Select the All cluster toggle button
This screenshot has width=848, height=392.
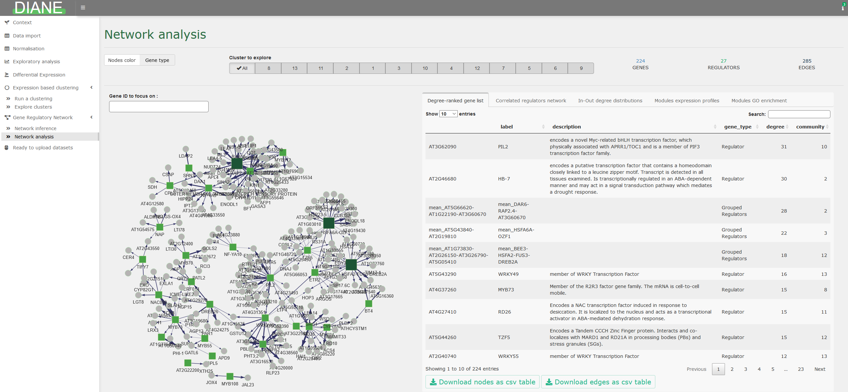(242, 68)
